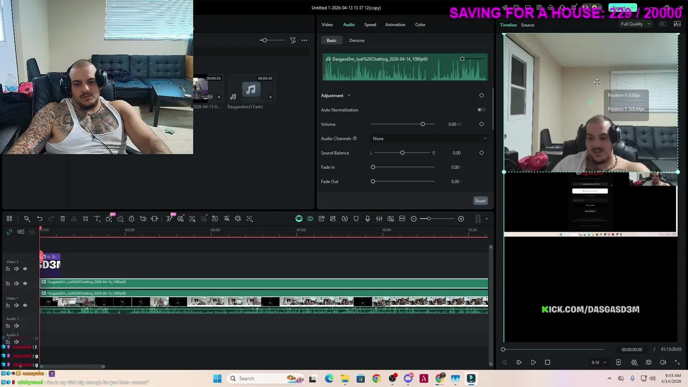Mute the Video 3 track speaker
688x387 pixels.
16,269
